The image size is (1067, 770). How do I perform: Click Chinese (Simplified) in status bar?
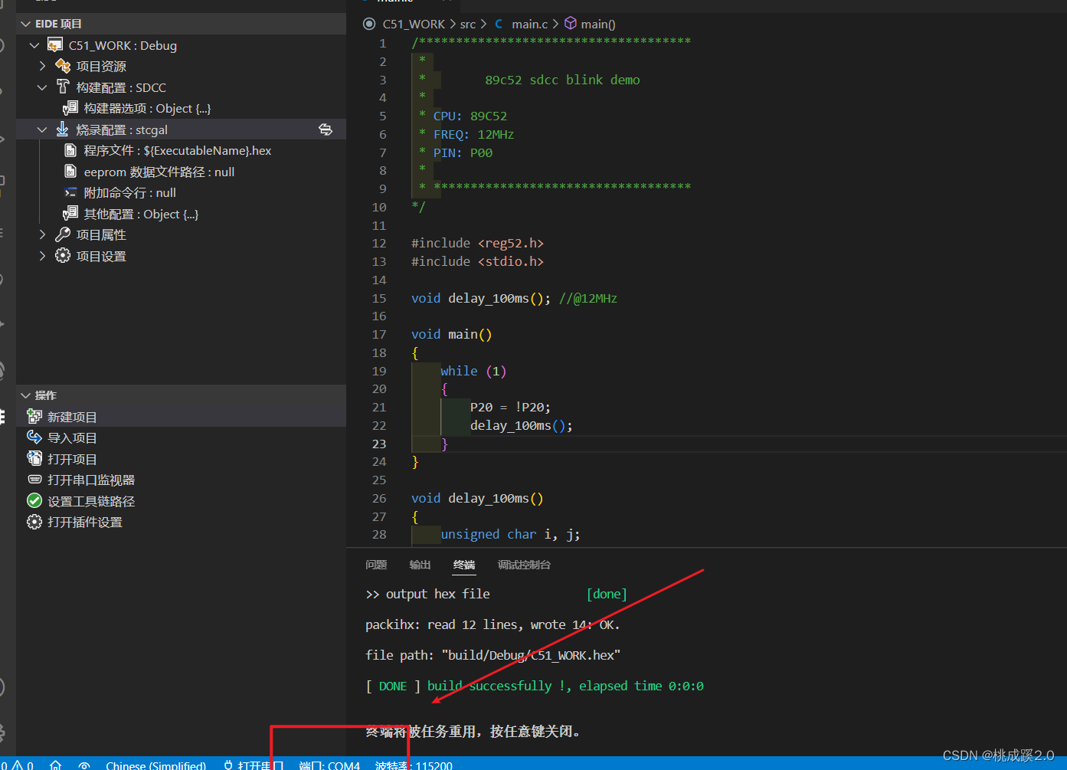point(155,765)
